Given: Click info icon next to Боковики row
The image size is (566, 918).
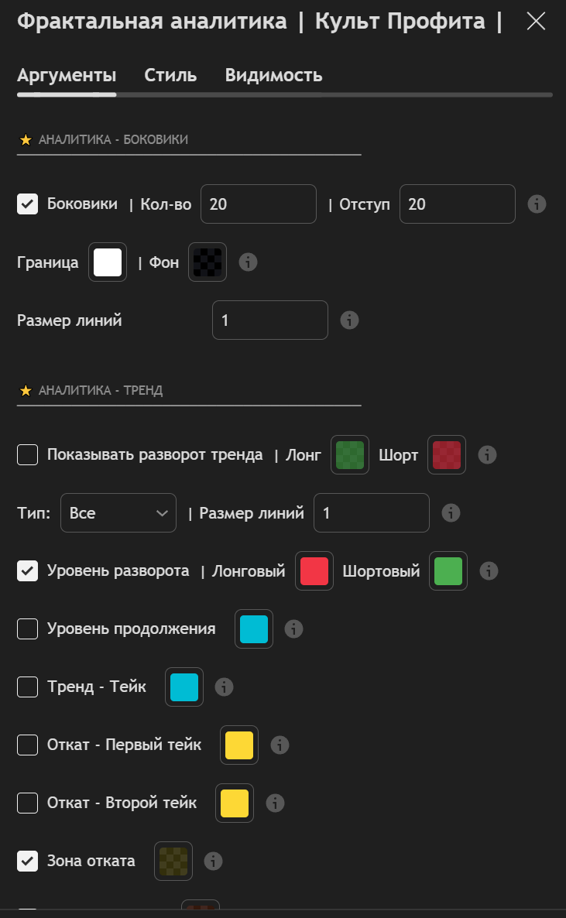Looking at the screenshot, I should [x=537, y=204].
